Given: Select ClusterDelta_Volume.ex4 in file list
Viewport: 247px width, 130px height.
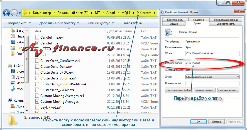Looking at the screenshot, I should [x=58, y=78].
